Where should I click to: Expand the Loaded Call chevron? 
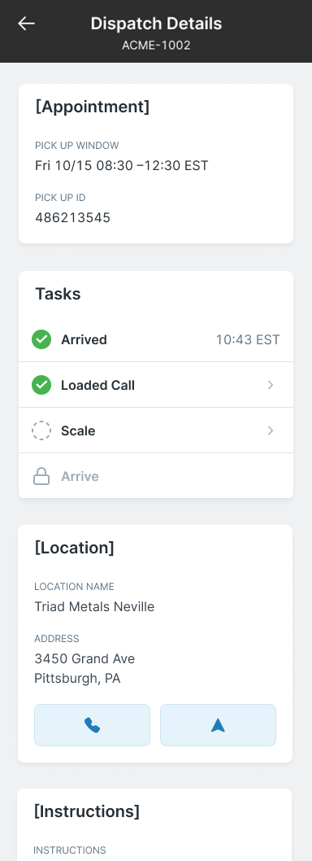tap(271, 385)
